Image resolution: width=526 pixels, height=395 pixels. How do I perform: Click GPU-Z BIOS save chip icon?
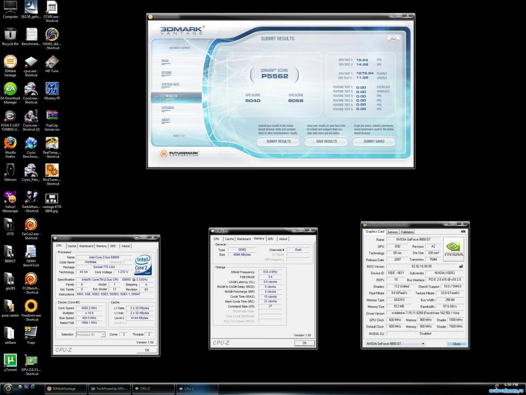(461, 266)
